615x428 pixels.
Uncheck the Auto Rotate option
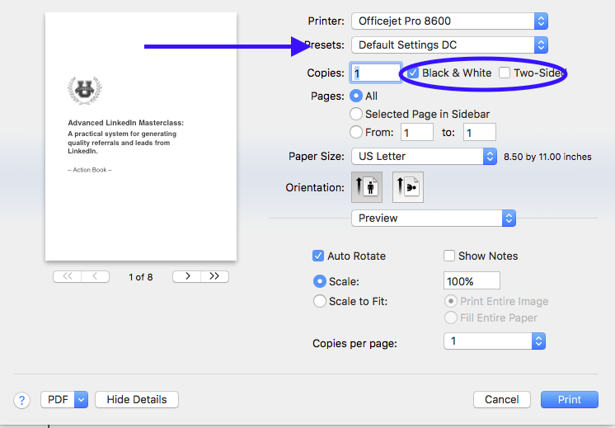pos(318,256)
